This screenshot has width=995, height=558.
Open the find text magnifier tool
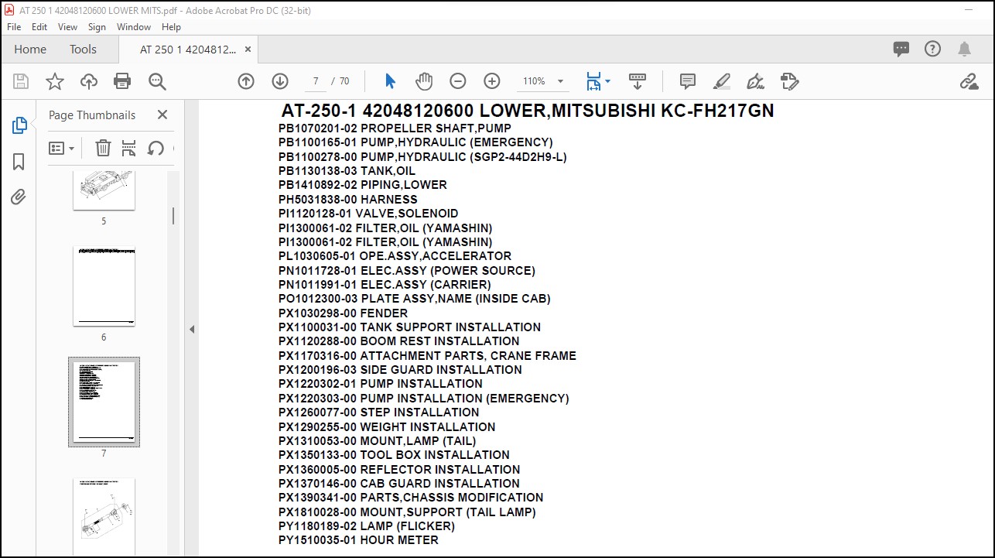[x=157, y=81]
